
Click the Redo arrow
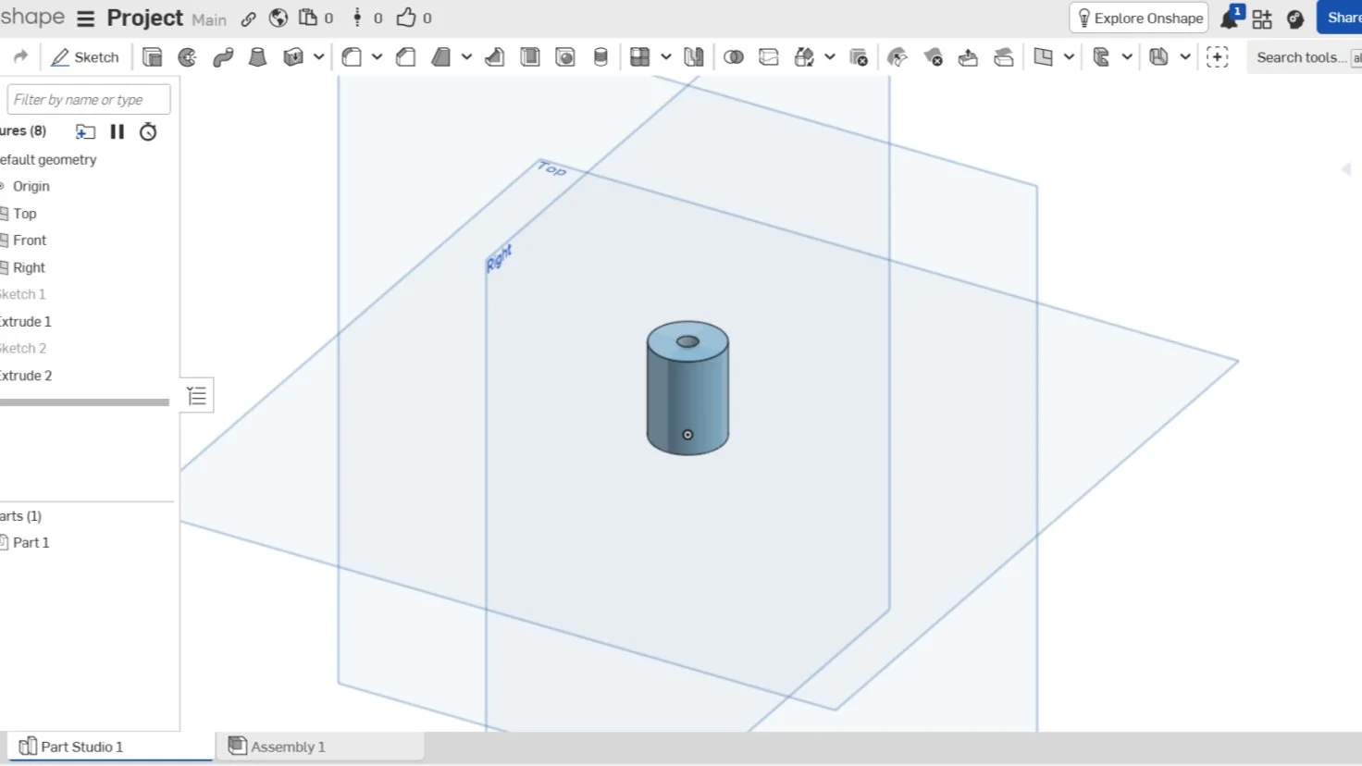(x=20, y=57)
